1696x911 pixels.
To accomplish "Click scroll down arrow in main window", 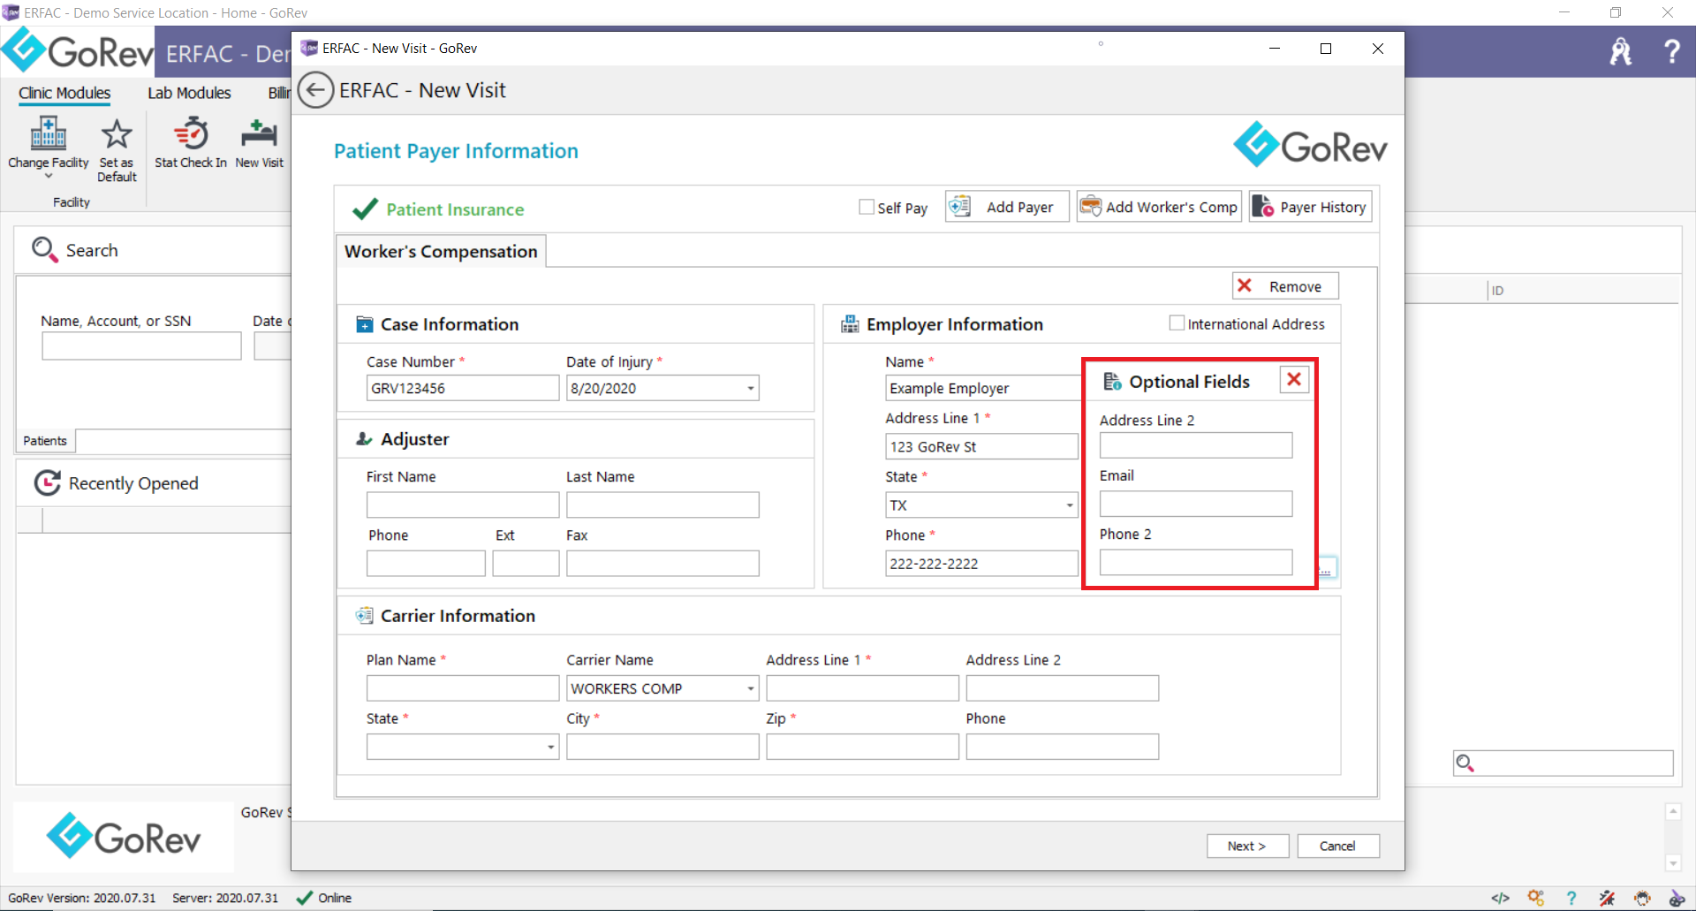I will click(1672, 863).
